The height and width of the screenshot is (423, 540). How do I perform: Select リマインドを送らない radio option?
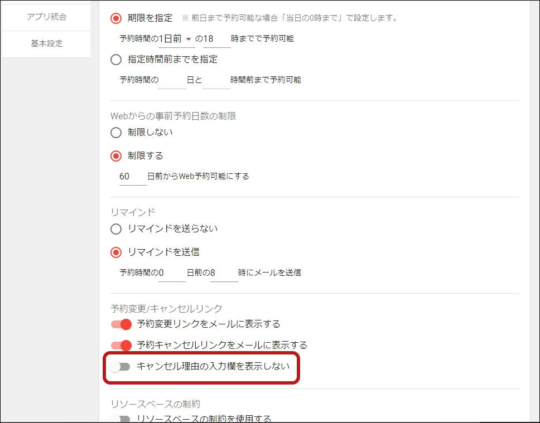(x=116, y=229)
